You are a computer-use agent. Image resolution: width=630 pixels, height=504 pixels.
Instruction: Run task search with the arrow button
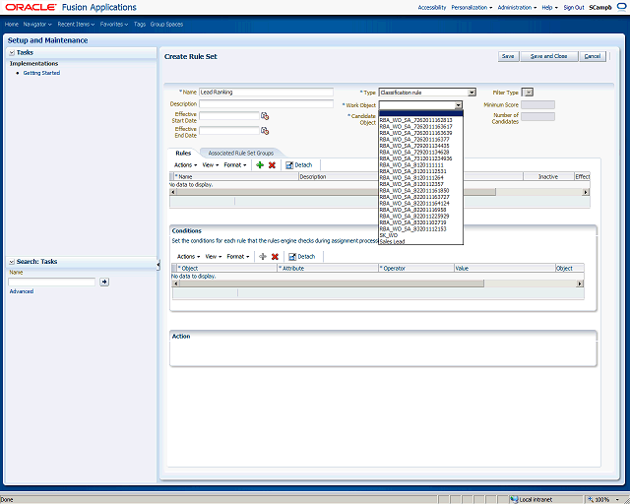pyautogui.click(x=104, y=282)
